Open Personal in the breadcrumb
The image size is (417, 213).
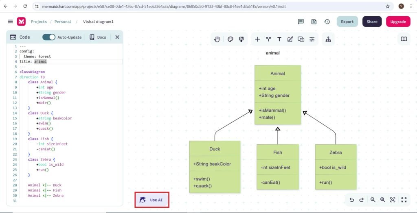(62, 22)
